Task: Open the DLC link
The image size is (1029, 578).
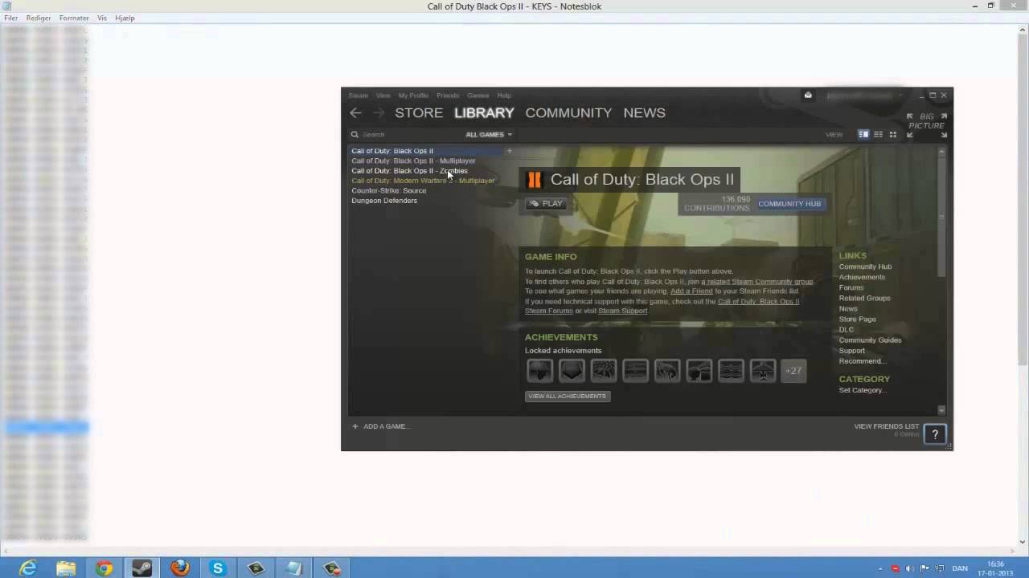Action: click(x=847, y=330)
